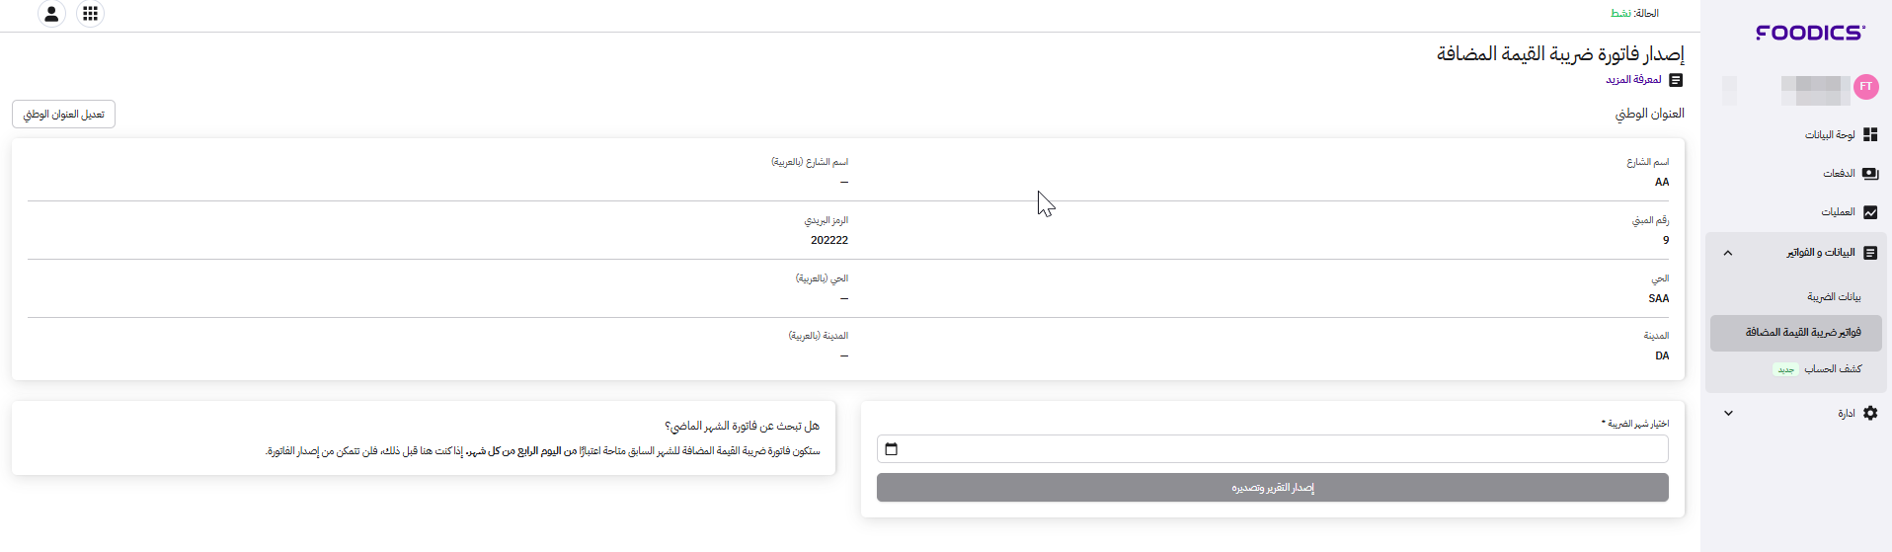
Task: Expand the ادارة section chevron
Action: [1728, 414]
